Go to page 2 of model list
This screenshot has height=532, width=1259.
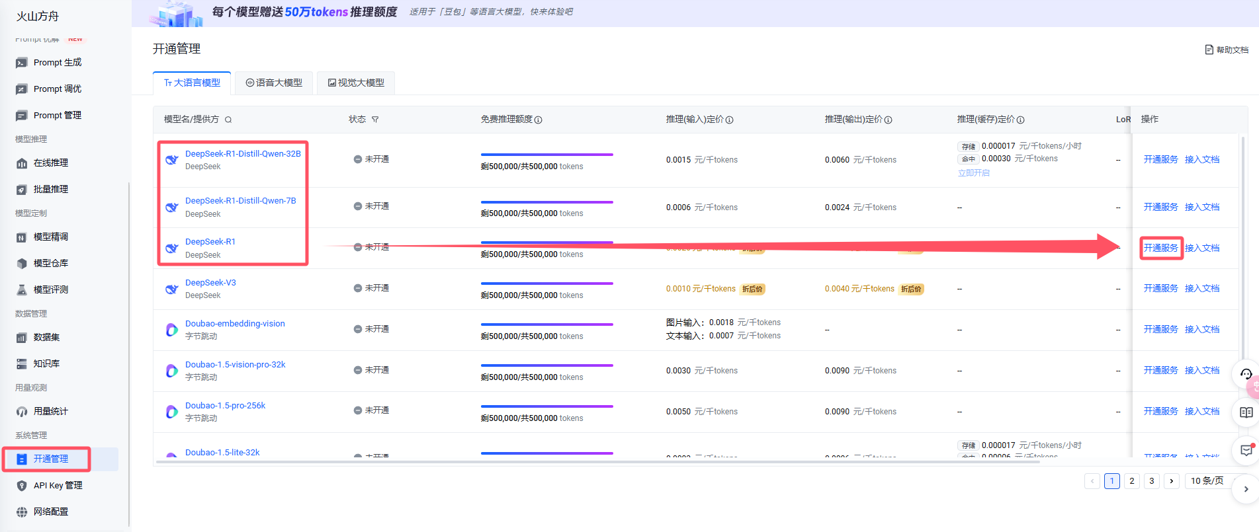point(1132,480)
